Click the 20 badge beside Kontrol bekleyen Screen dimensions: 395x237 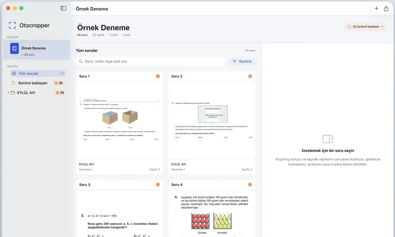click(x=59, y=83)
